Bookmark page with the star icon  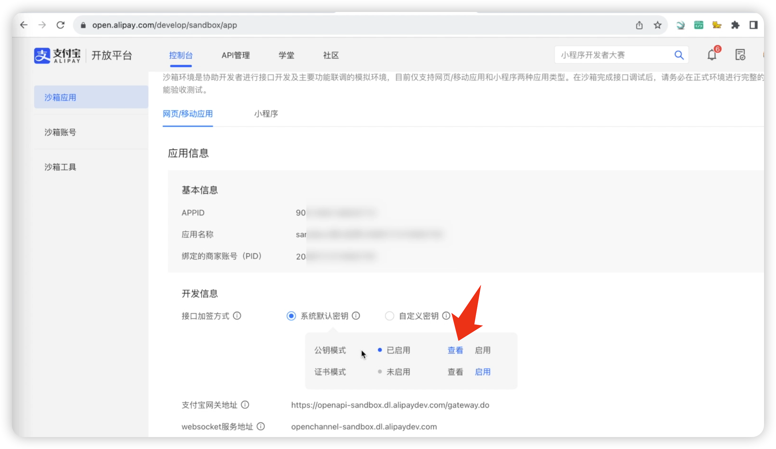point(658,25)
